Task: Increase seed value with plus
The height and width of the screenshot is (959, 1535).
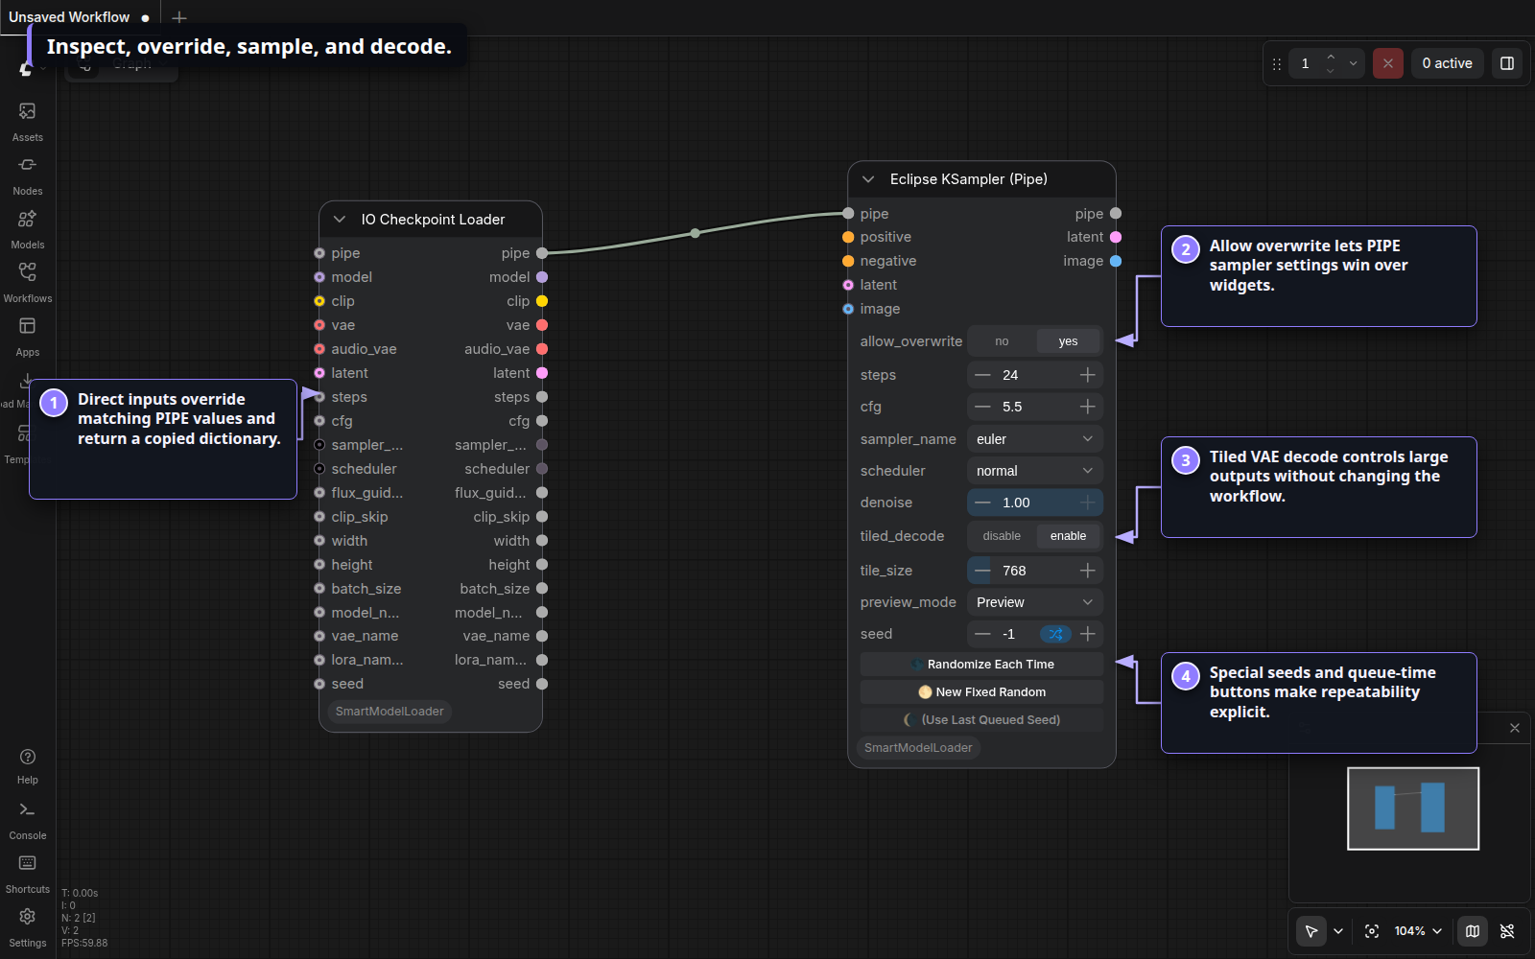Action: click(1087, 634)
